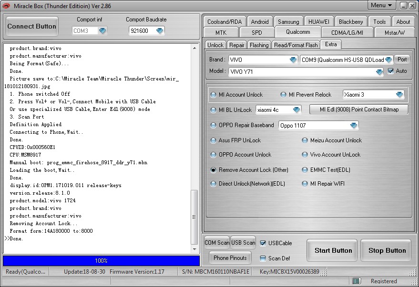Viewport: 419px width, 287px height.
Task: Switch to the Blackberry tab
Action: pyautogui.click(x=350, y=21)
